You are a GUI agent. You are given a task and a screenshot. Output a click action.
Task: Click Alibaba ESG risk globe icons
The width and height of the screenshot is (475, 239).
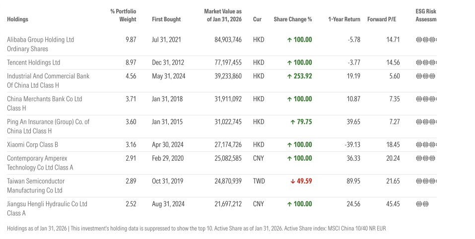pyautogui.click(x=426, y=40)
